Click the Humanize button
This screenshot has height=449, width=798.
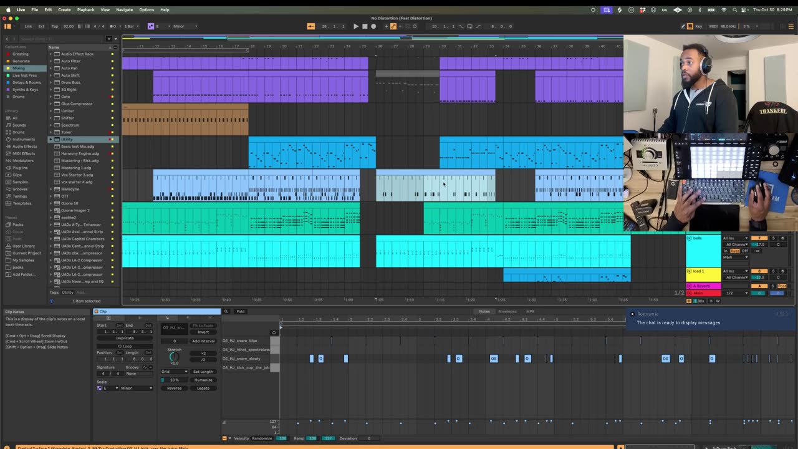point(203,380)
